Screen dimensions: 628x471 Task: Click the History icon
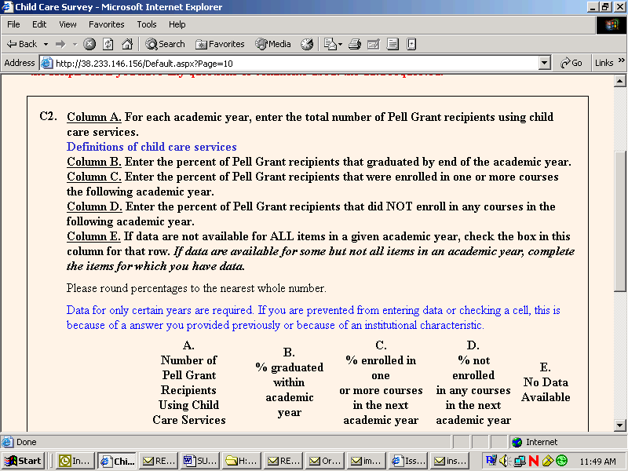[x=307, y=44]
